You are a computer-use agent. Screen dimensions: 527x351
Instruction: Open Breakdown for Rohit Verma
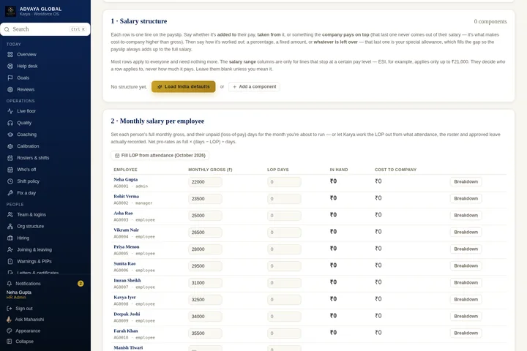466,198
